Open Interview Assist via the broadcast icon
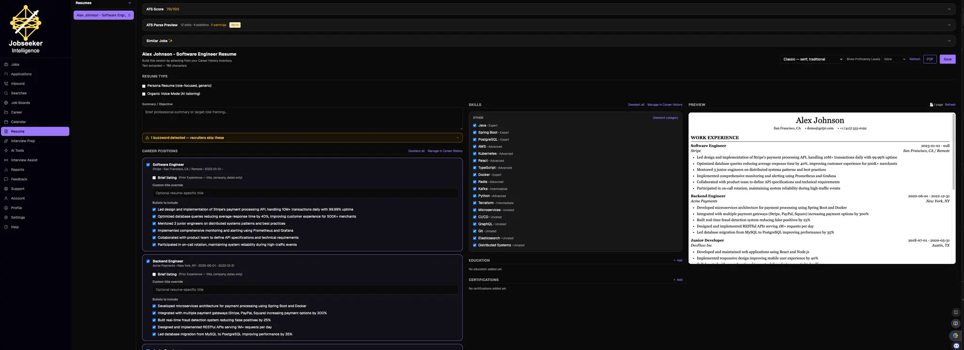Image resolution: width=964 pixels, height=350 pixels. 6,160
